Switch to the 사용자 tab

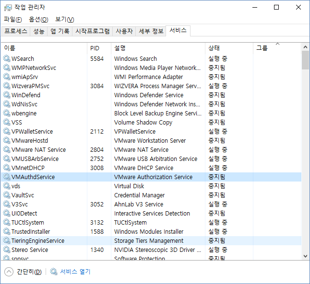tap(124, 31)
